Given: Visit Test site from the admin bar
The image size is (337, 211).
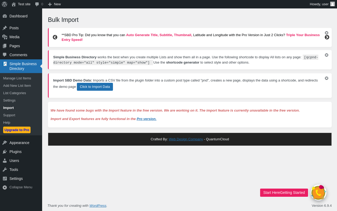Looking at the screenshot, I should click(21, 4).
